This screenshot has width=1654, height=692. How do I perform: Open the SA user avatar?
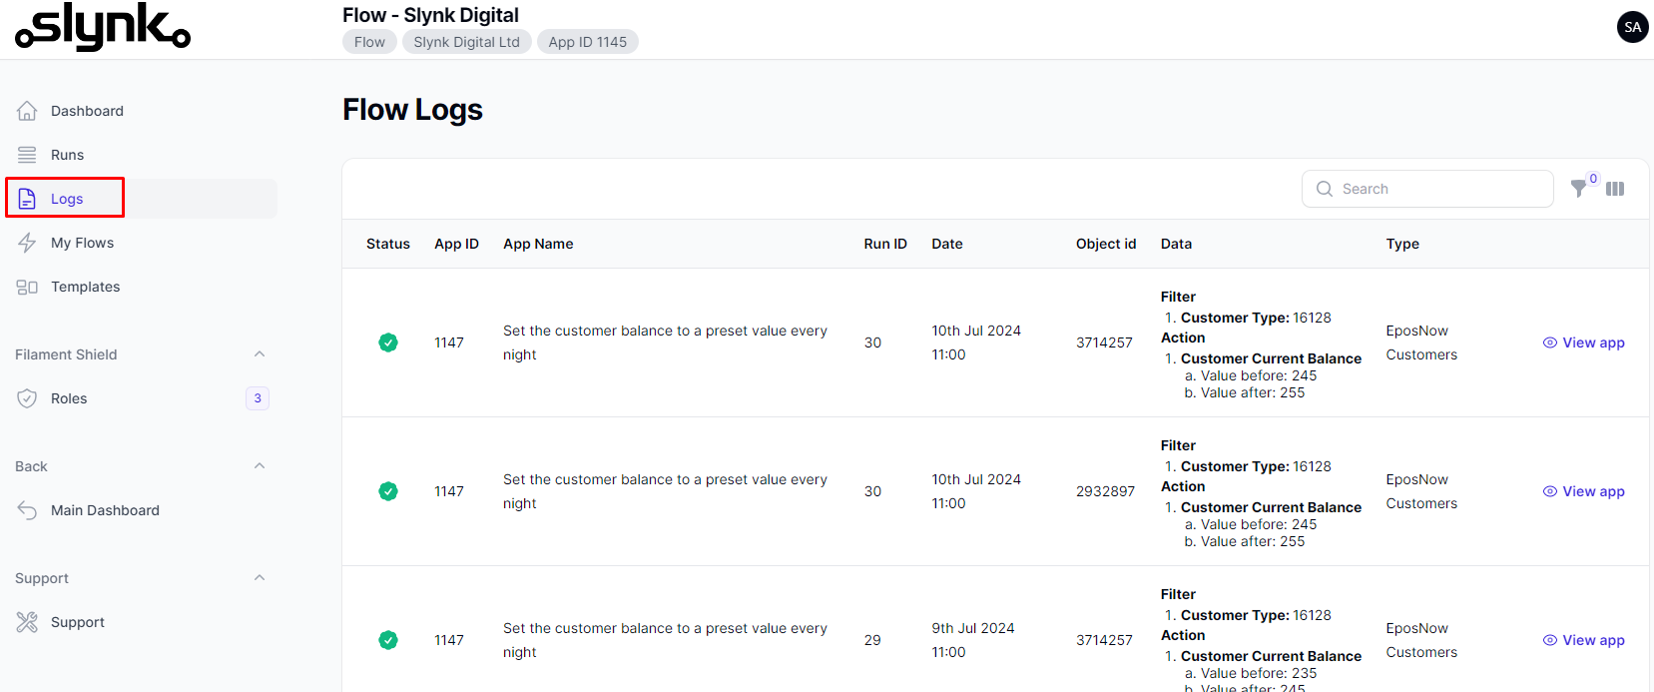[x=1632, y=27]
